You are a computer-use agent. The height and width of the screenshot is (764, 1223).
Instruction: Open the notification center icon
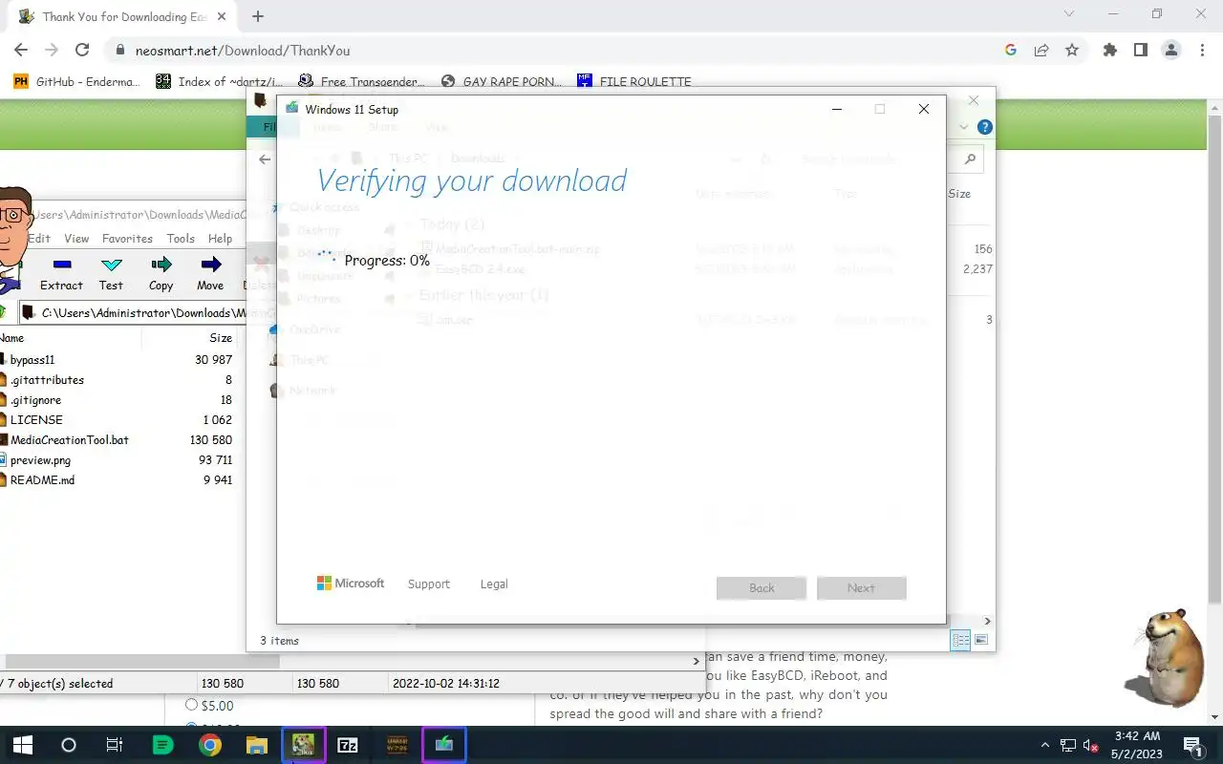[x=1192, y=745]
